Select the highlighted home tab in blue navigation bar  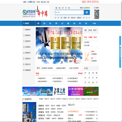coord(38,23)
